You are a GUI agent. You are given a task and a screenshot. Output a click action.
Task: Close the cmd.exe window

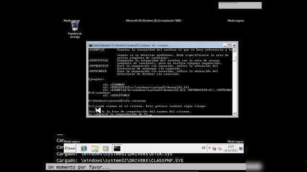(x=234, y=45)
